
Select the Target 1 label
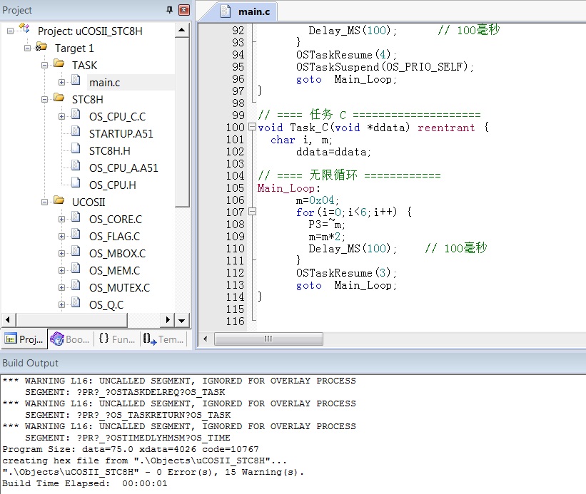(74, 48)
